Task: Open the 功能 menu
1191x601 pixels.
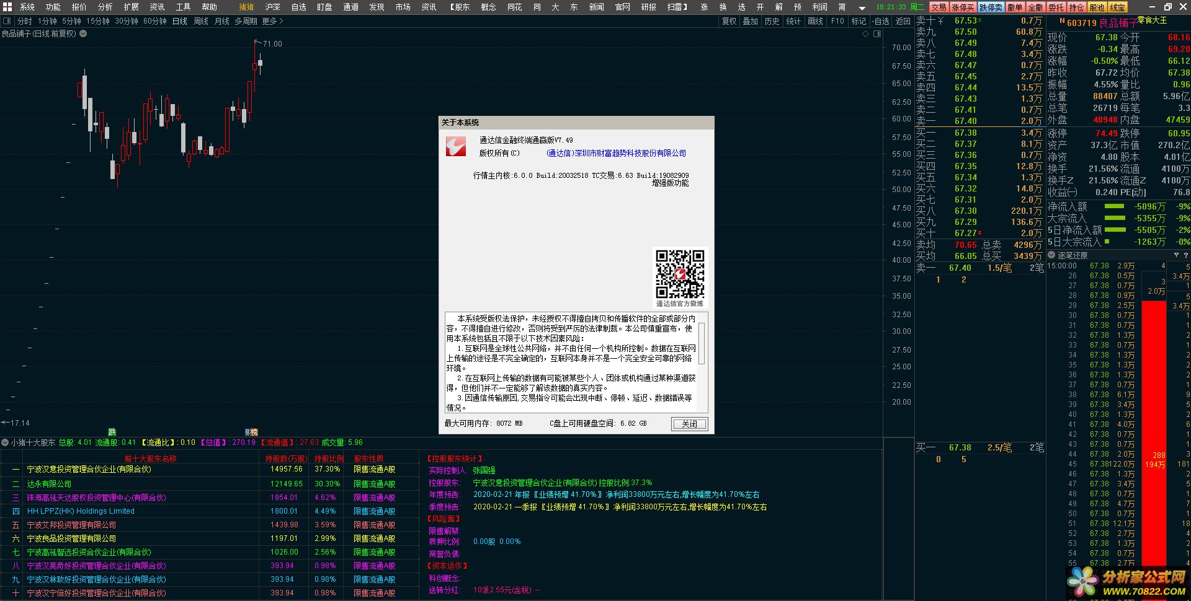Action: click(x=53, y=7)
